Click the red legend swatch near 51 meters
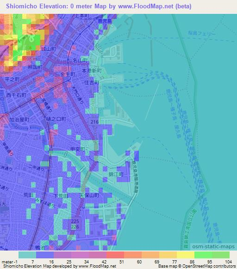The width and height of the screenshot is (237, 269). [x=115, y=255]
